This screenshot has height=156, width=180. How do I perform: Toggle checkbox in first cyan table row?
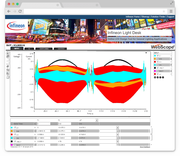point(15,127)
